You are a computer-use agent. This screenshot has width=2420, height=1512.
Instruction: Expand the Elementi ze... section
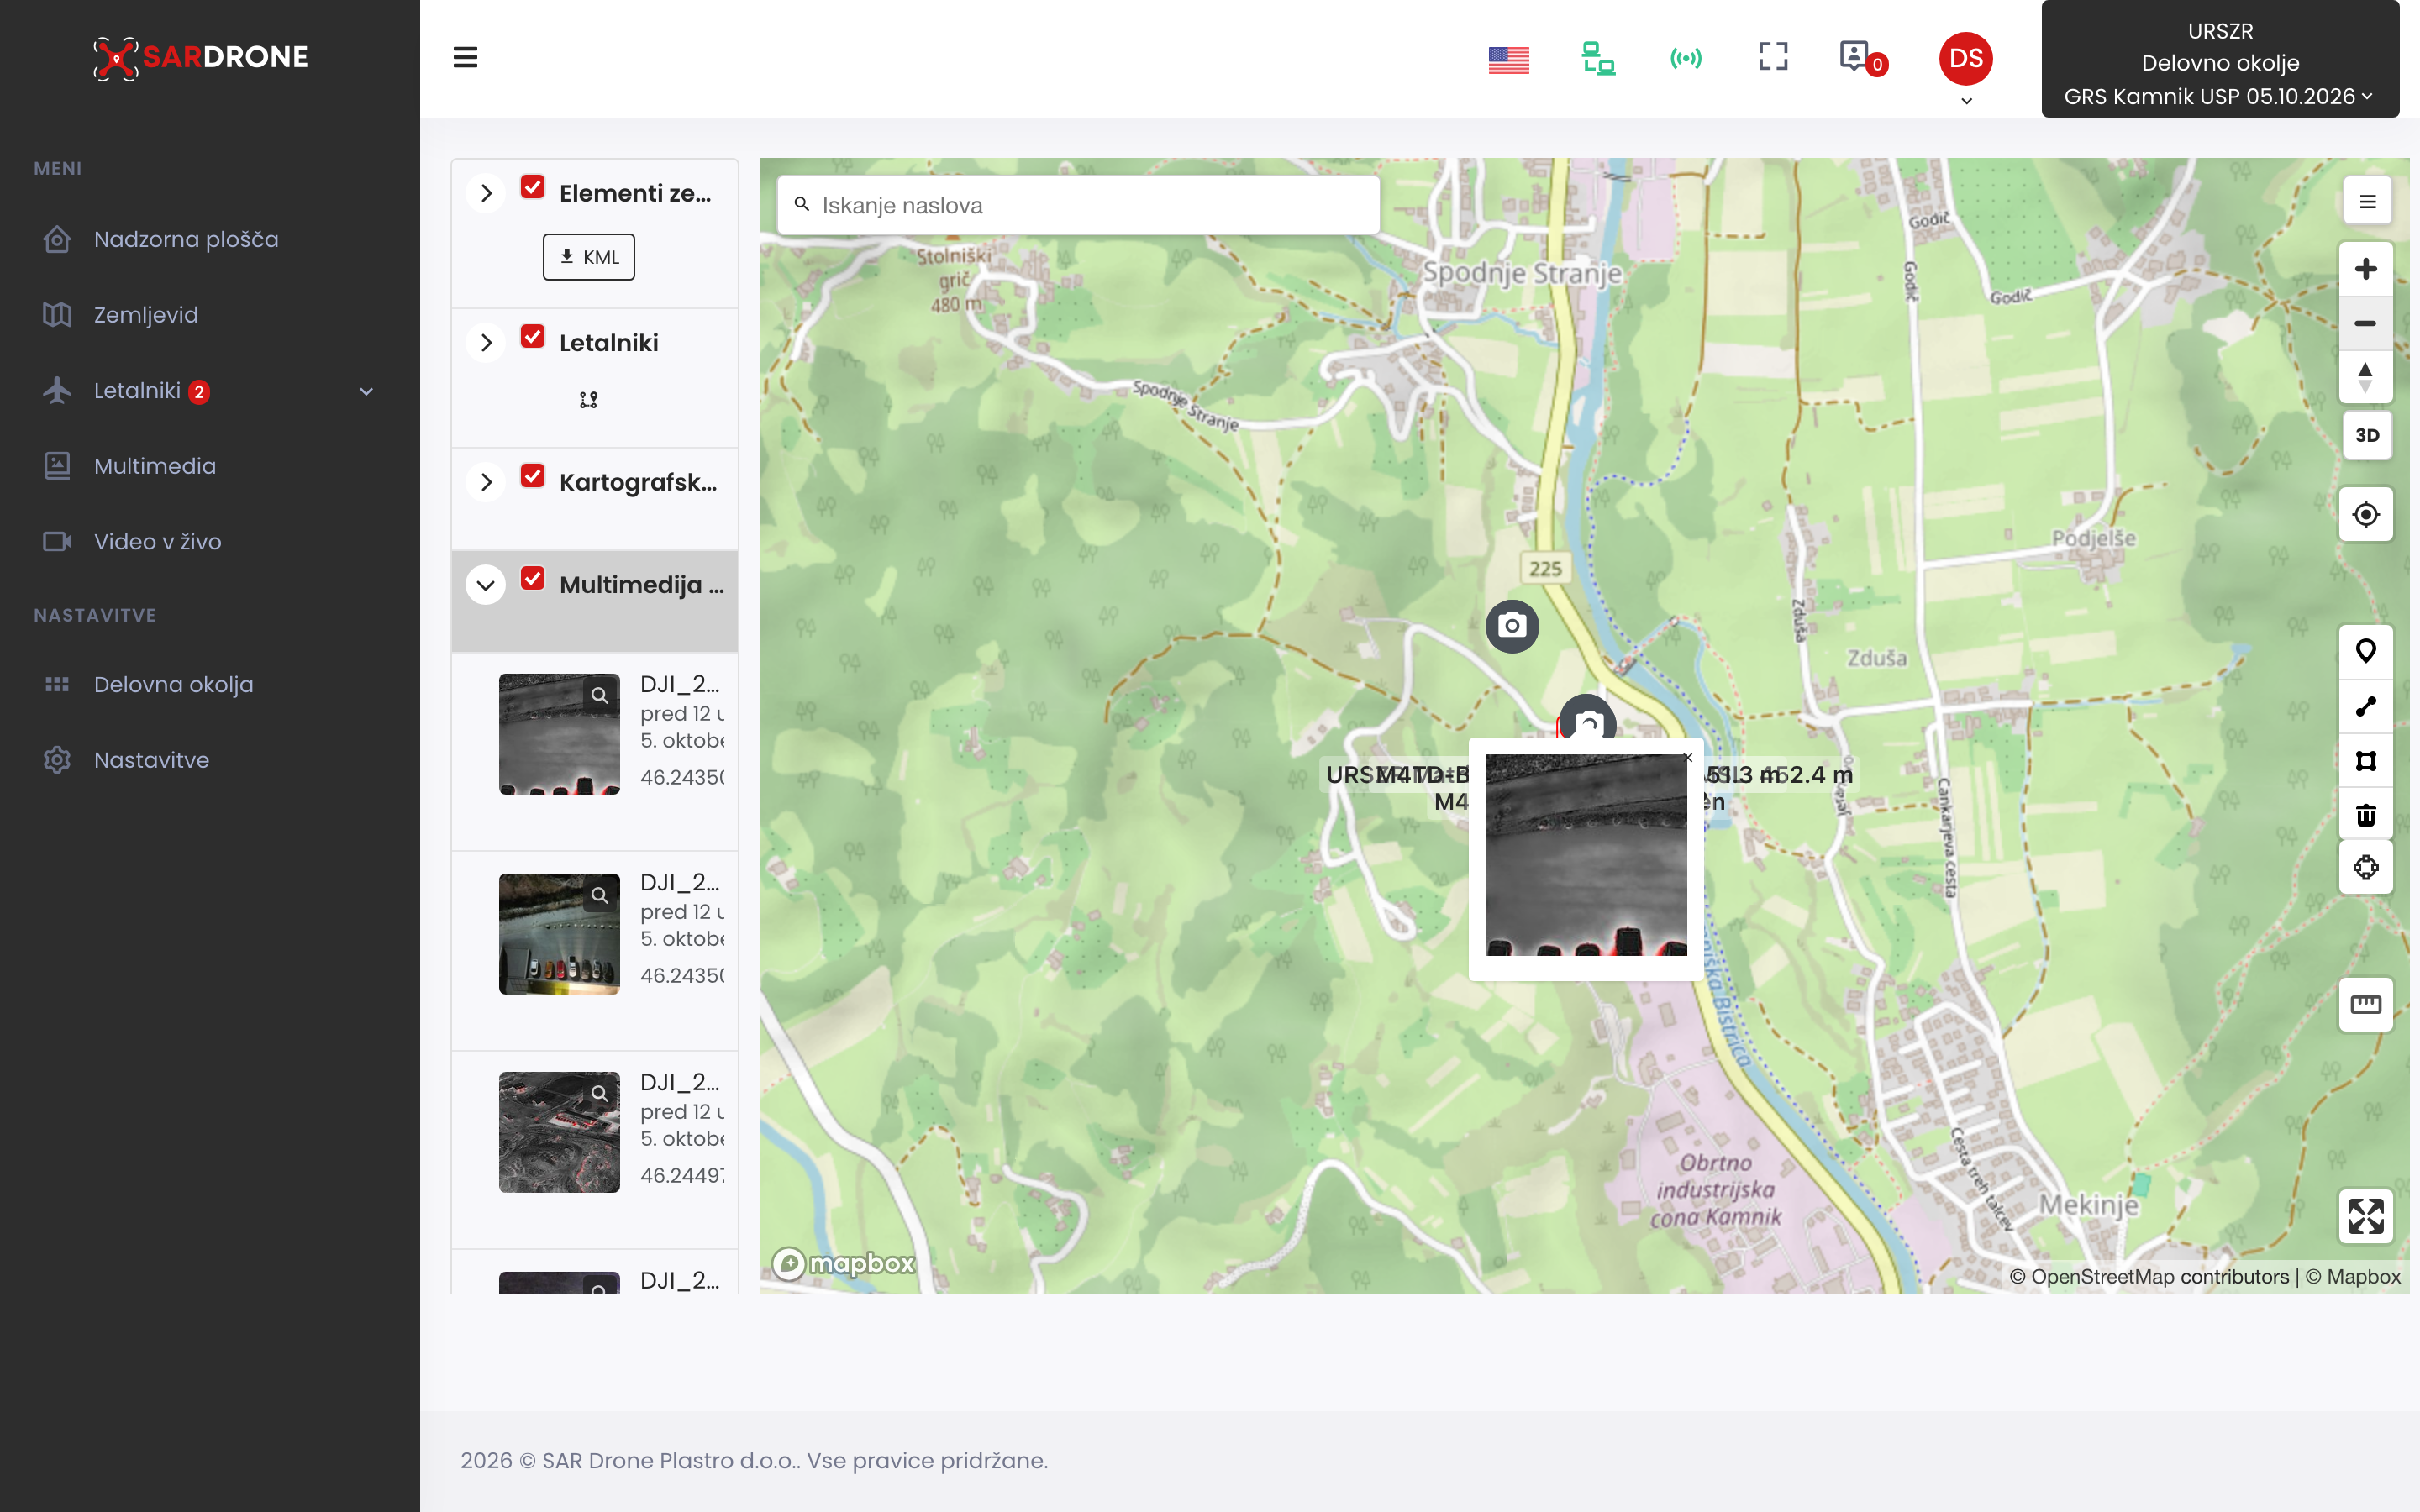pyautogui.click(x=486, y=193)
